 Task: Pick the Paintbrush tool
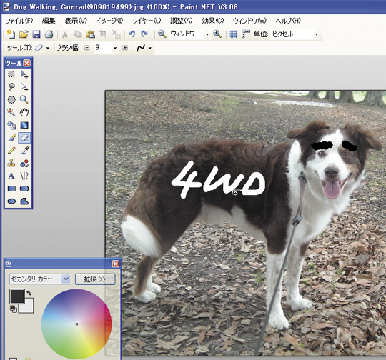click(x=11, y=138)
